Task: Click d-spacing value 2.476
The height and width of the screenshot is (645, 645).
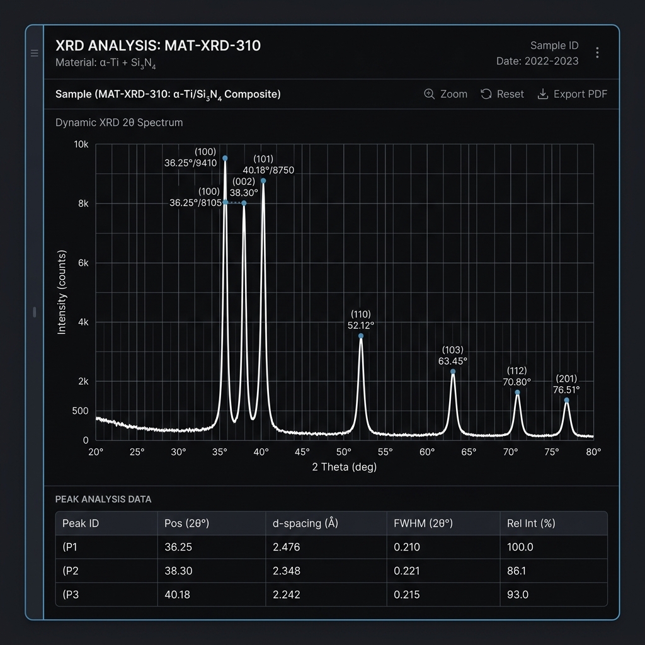Action: click(287, 547)
